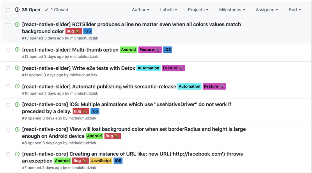Open Creating an instance of URL issue
The width and height of the screenshot is (312, 173).
[132, 157]
